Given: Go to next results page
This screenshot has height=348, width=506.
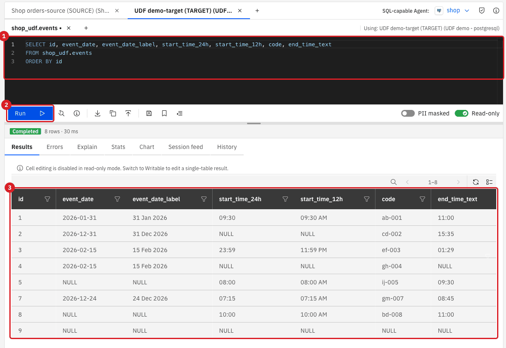Looking at the screenshot, I should pos(458,182).
